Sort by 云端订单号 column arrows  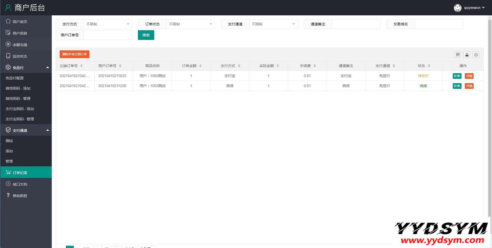point(81,66)
